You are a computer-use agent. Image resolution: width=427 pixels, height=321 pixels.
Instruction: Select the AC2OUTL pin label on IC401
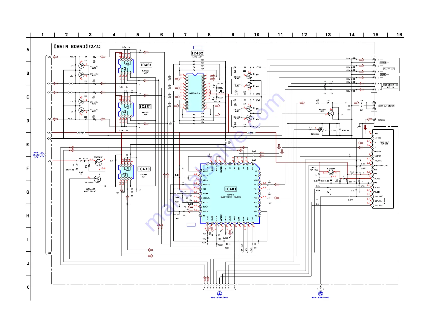pyautogui.click(x=207, y=198)
